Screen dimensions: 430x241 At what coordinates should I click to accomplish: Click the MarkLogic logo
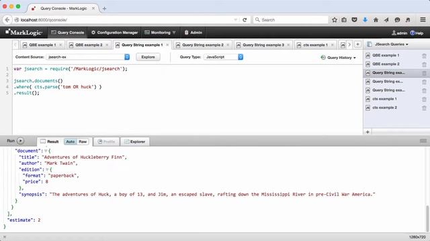pos(24,33)
